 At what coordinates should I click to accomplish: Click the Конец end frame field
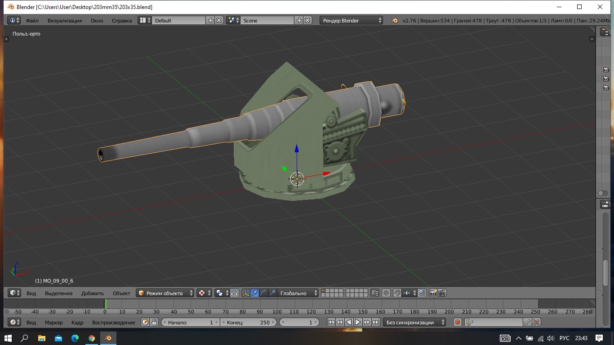pos(248,322)
